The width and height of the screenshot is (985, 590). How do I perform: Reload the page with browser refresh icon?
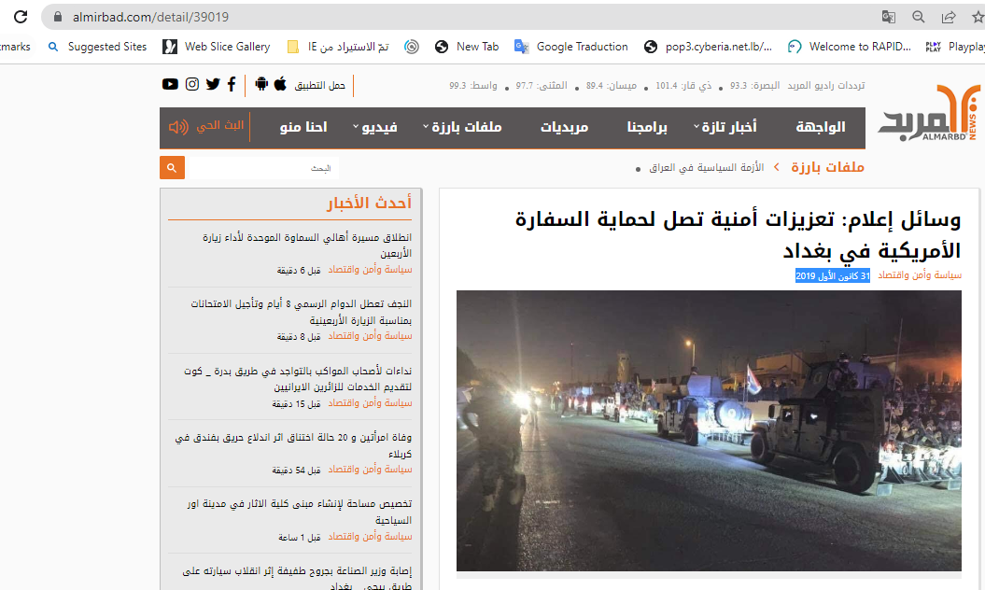21,17
